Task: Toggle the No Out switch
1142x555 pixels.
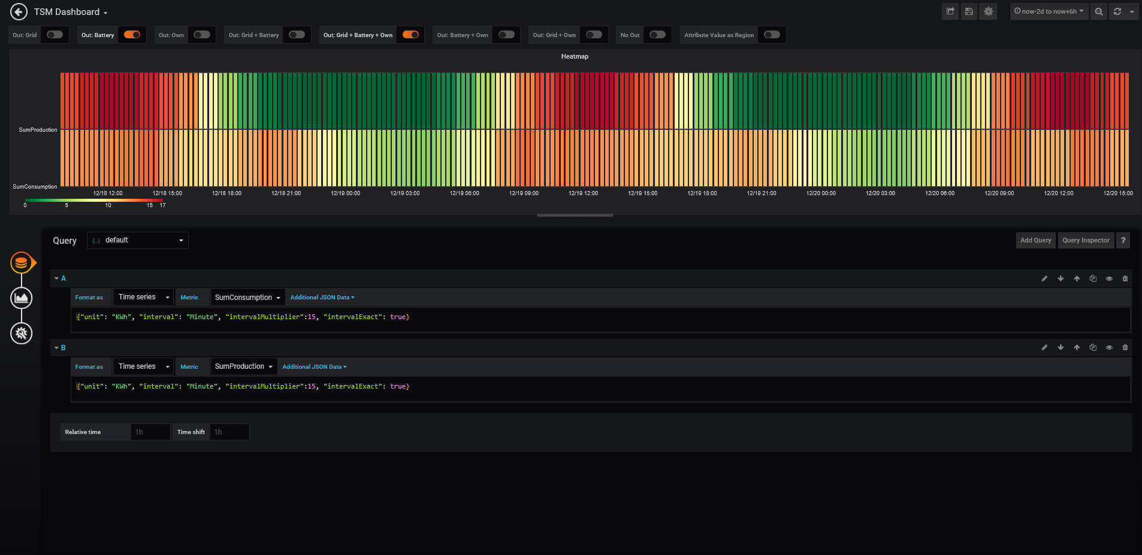Action: pyautogui.click(x=657, y=35)
